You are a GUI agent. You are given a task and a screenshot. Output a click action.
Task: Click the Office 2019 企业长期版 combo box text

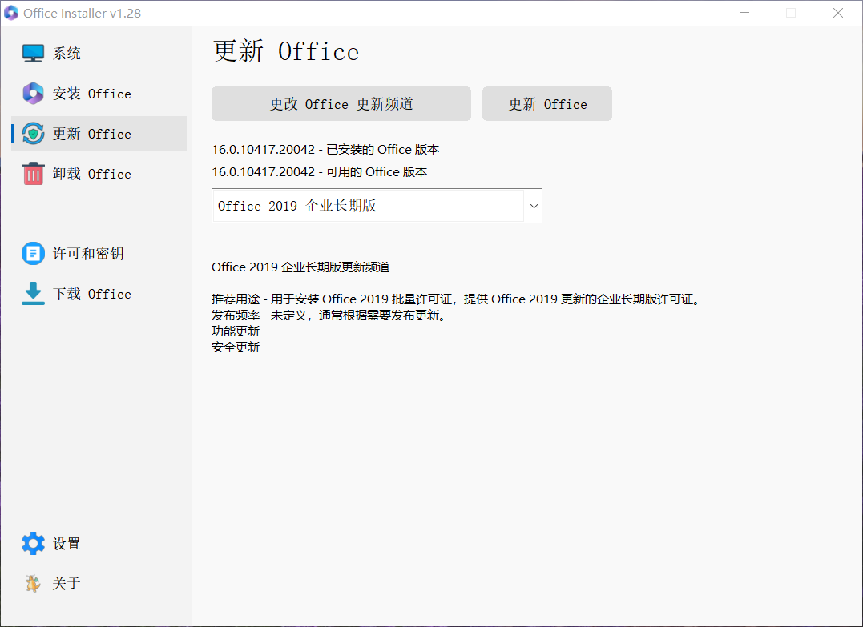(x=297, y=206)
